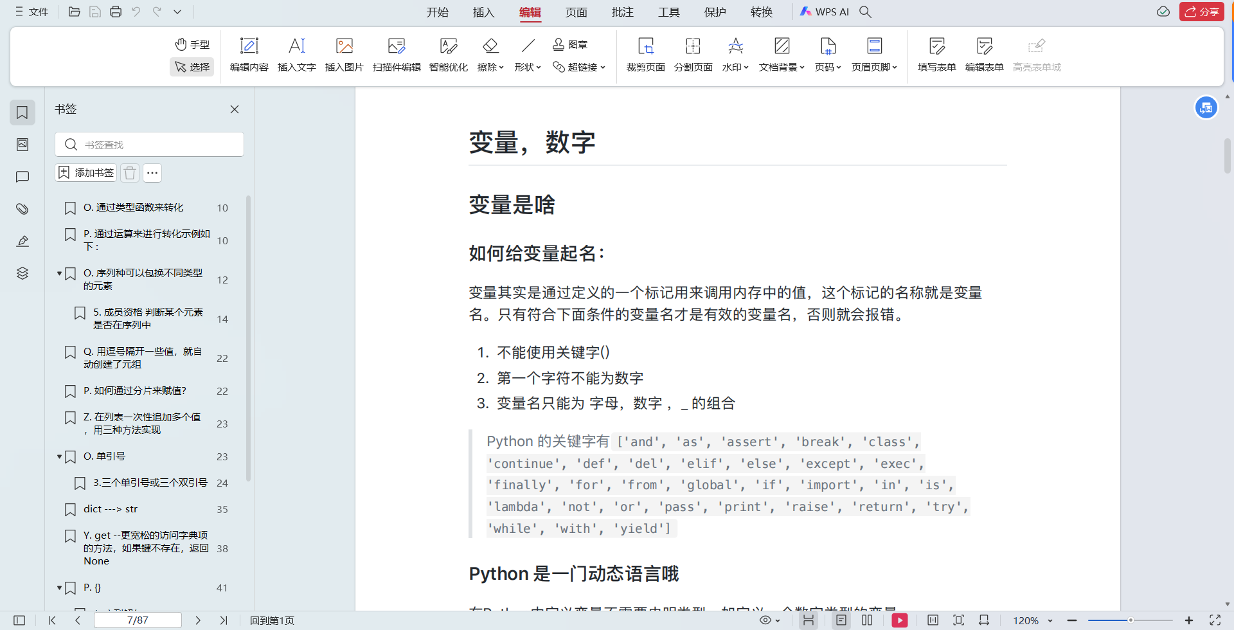Image resolution: width=1234 pixels, height=630 pixels.
Task: Jump to the last page
Action: coord(223,620)
